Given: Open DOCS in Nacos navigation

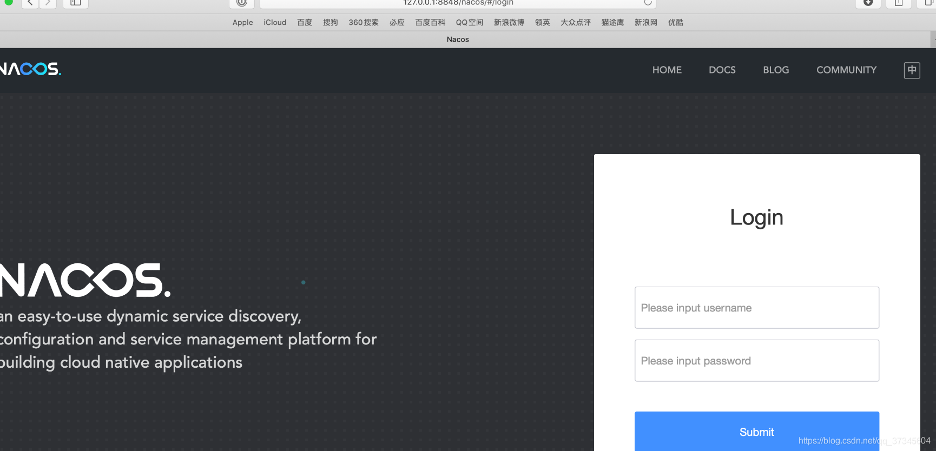Looking at the screenshot, I should [x=722, y=70].
